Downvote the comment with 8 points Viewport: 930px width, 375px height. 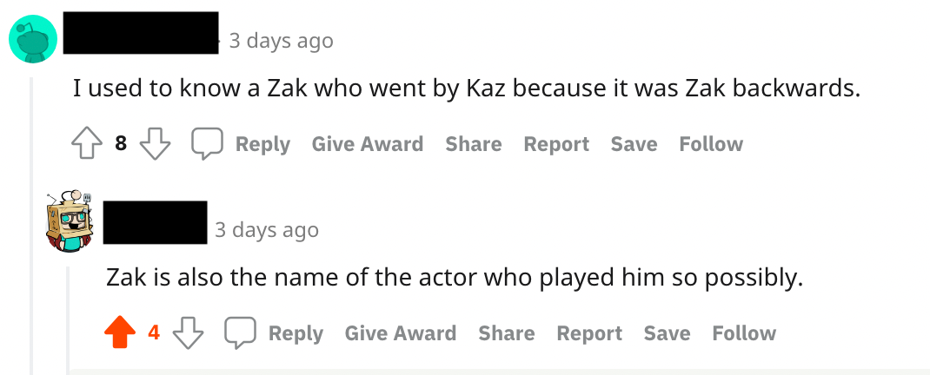pyautogui.click(x=155, y=144)
